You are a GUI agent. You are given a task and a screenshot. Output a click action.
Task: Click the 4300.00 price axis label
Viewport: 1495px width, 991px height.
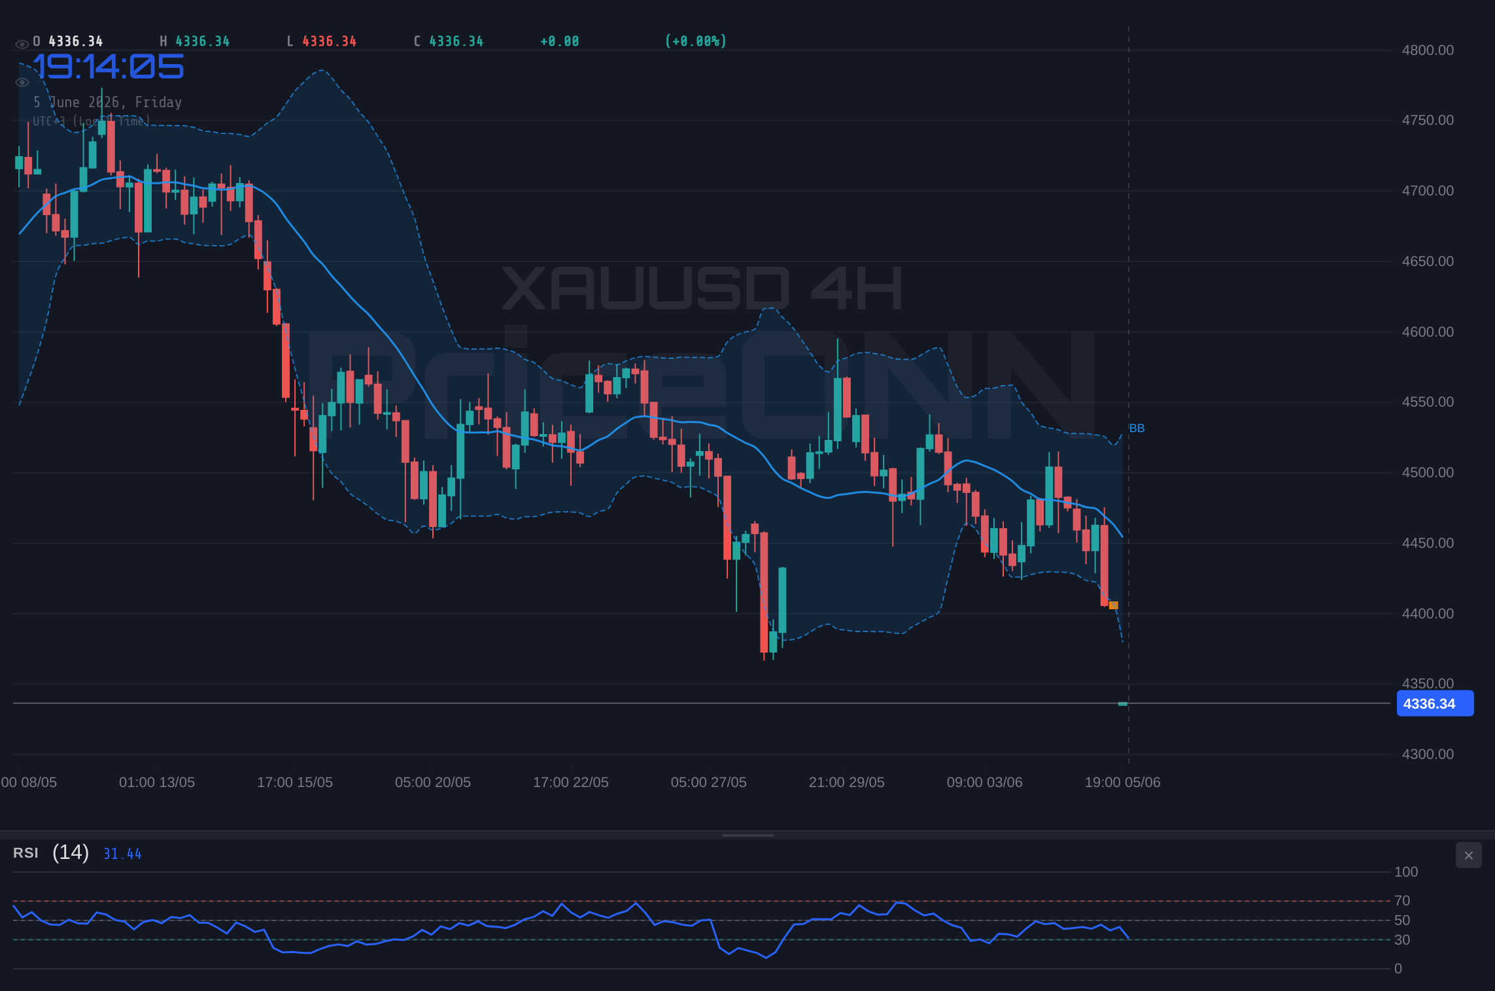(1428, 754)
